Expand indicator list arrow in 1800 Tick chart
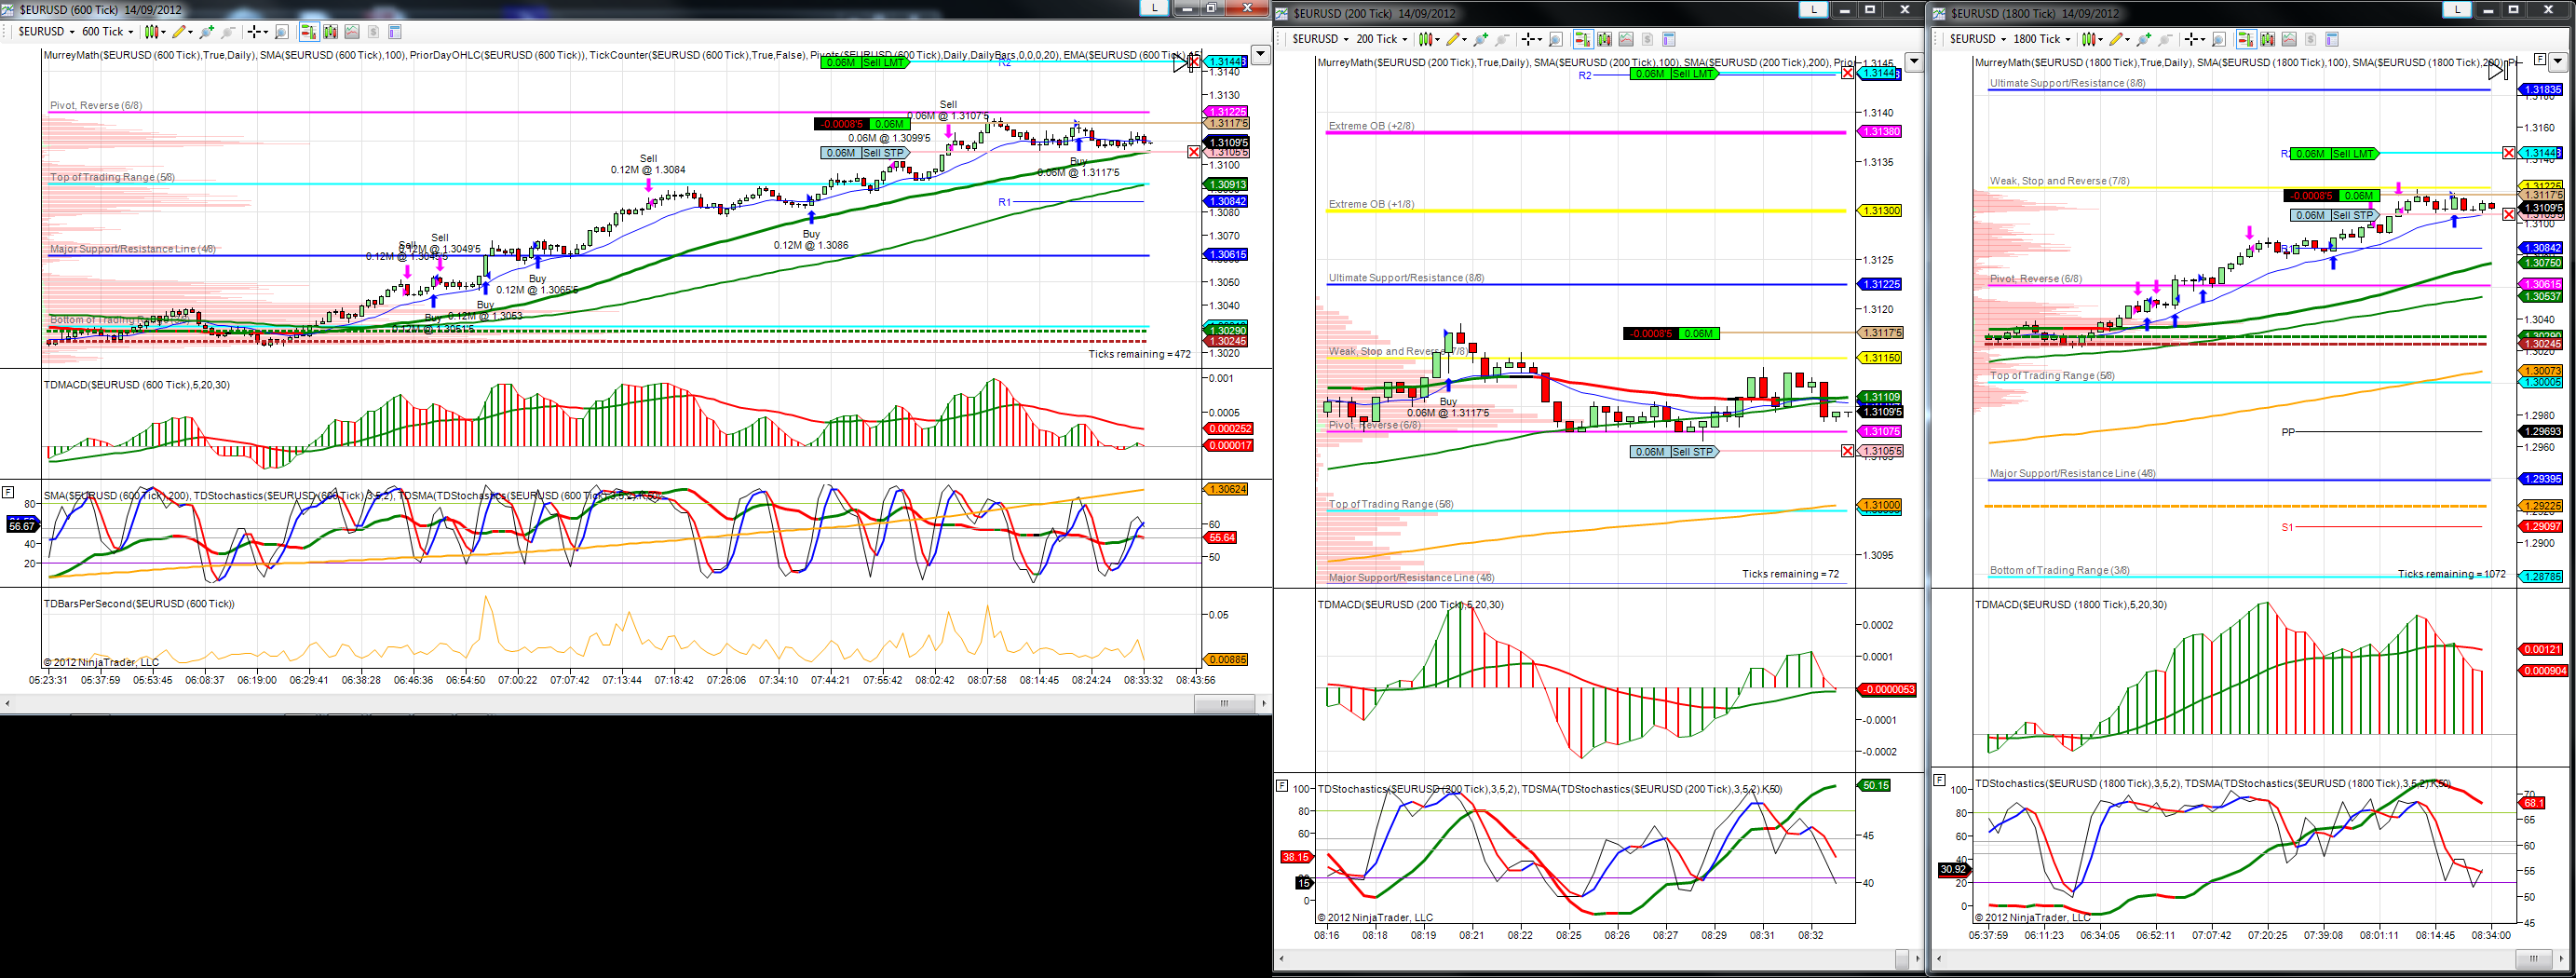Screen dimensions: 2576x978 coord(2558,62)
